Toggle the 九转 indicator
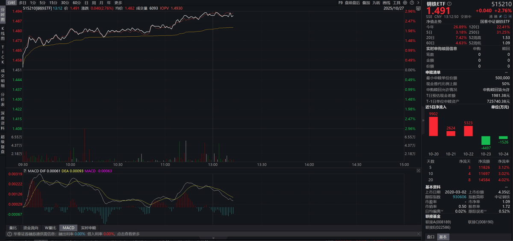Viewport: 513px width, 241px height. click(376, 3)
